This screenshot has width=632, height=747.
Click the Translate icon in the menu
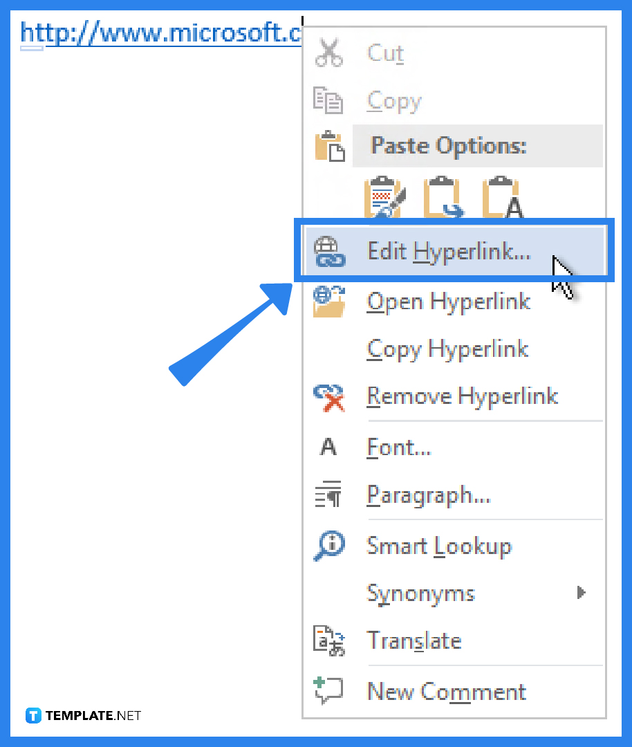[328, 641]
